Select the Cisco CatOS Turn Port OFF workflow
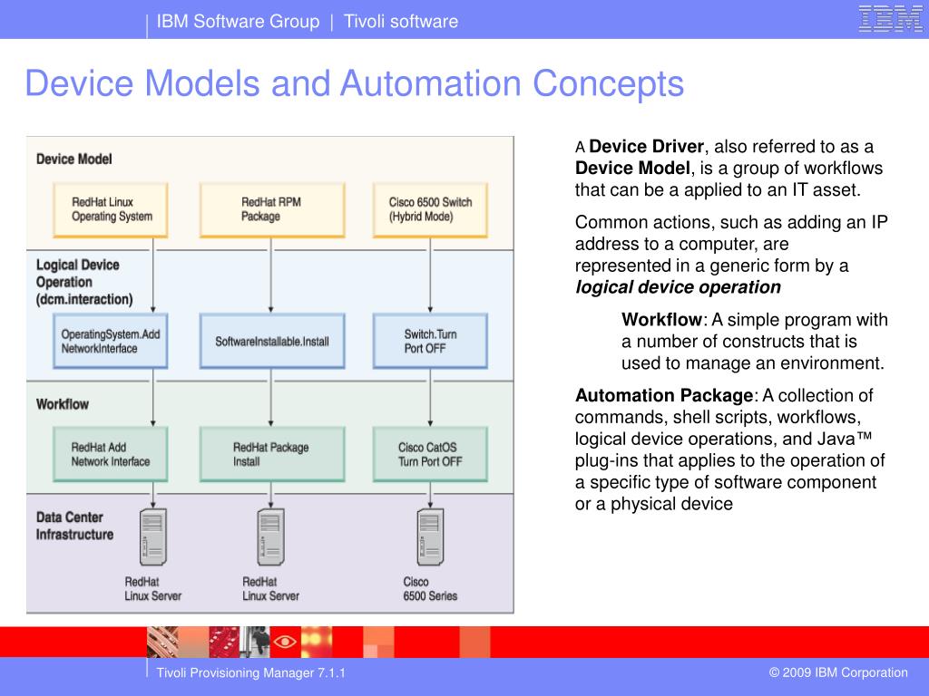 [430, 454]
